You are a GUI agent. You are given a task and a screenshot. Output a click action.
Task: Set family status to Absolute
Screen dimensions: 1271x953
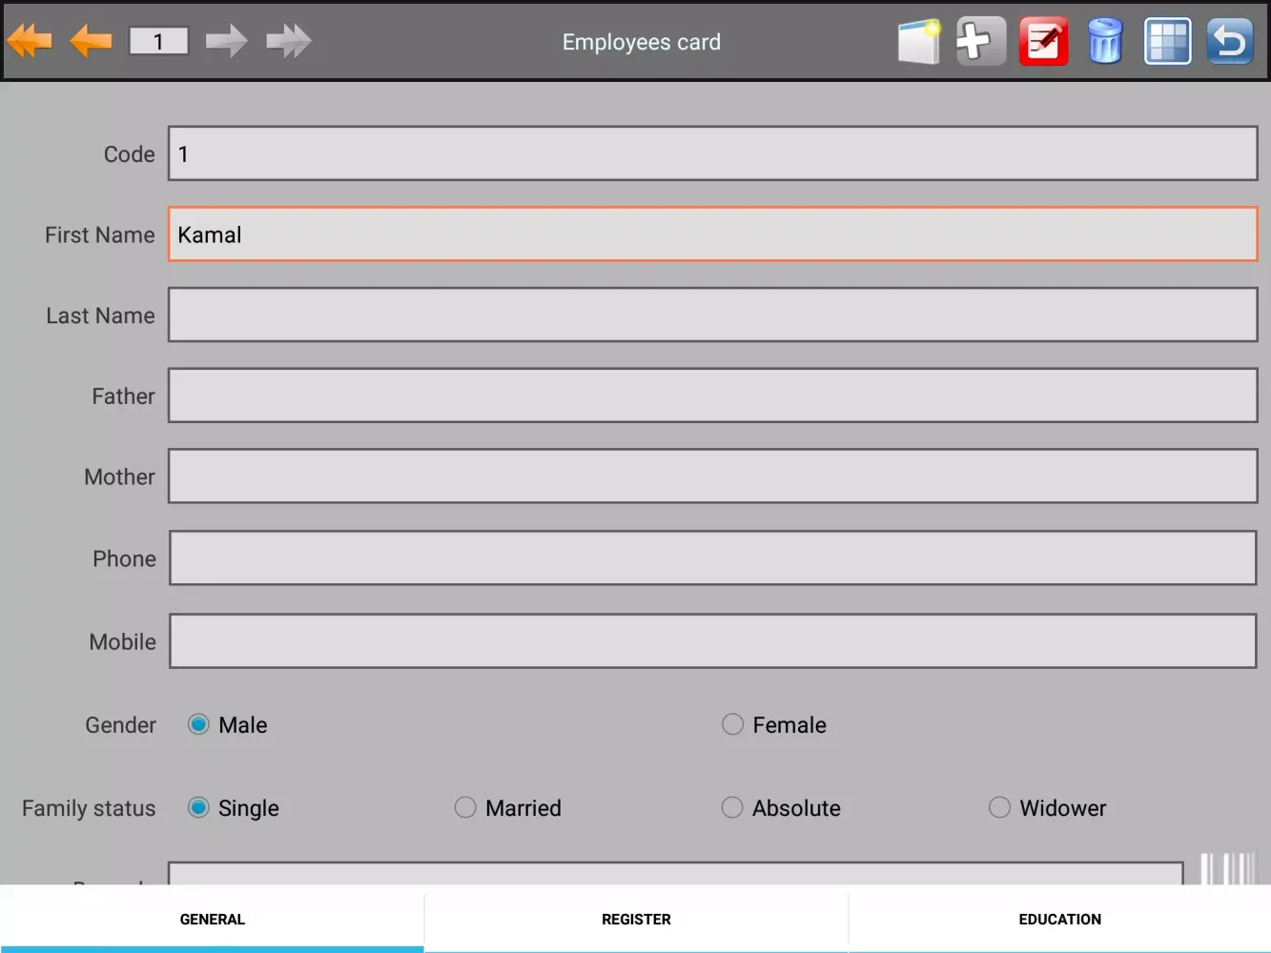click(732, 807)
